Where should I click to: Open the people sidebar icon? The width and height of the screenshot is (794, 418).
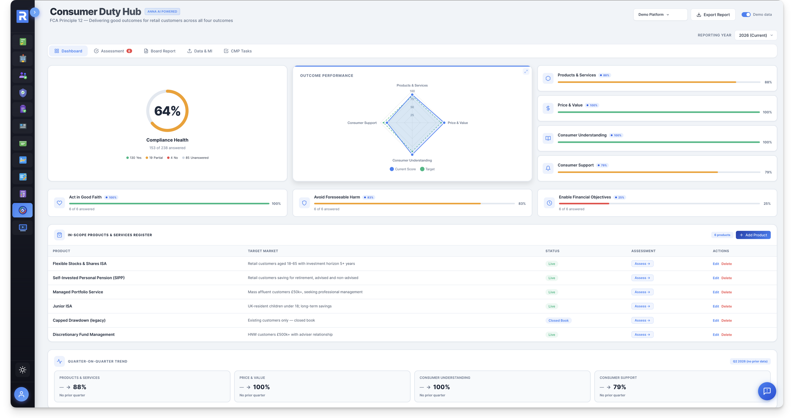pyautogui.click(x=23, y=76)
